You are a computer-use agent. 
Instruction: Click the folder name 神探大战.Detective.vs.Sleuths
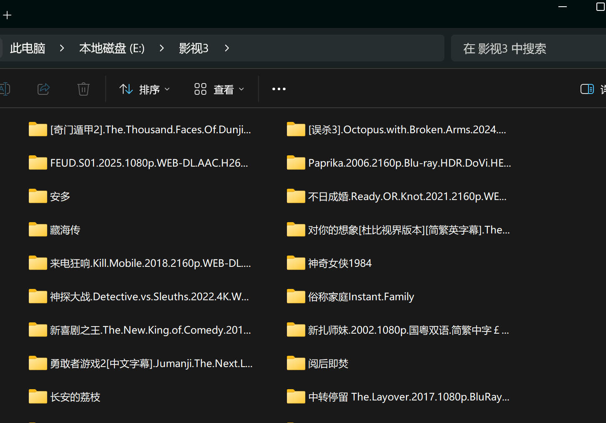point(150,297)
